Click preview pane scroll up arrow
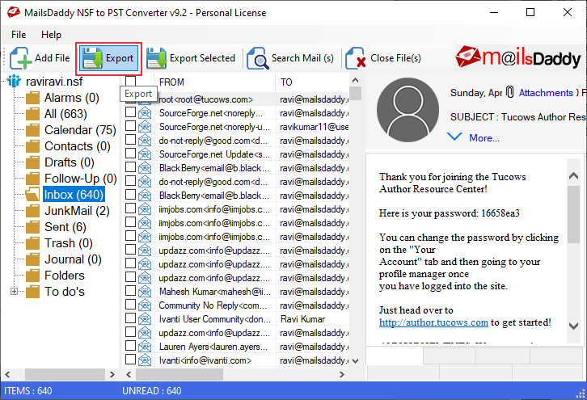 click(x=573, y=176)
